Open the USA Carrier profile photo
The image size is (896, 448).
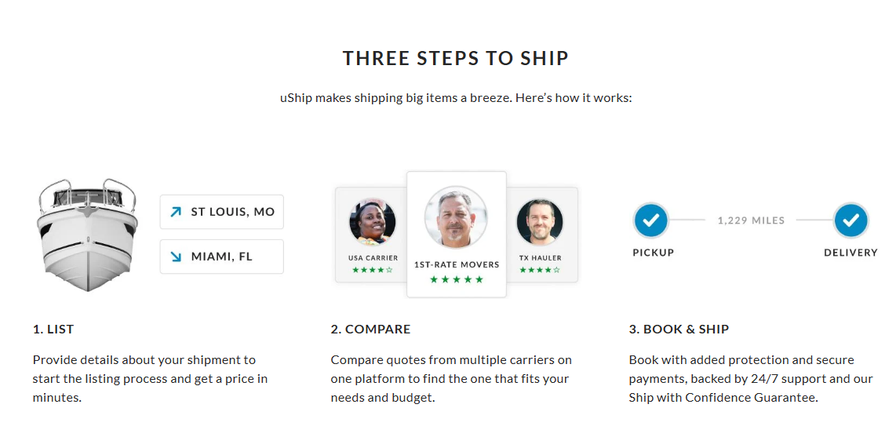(373, 222)
